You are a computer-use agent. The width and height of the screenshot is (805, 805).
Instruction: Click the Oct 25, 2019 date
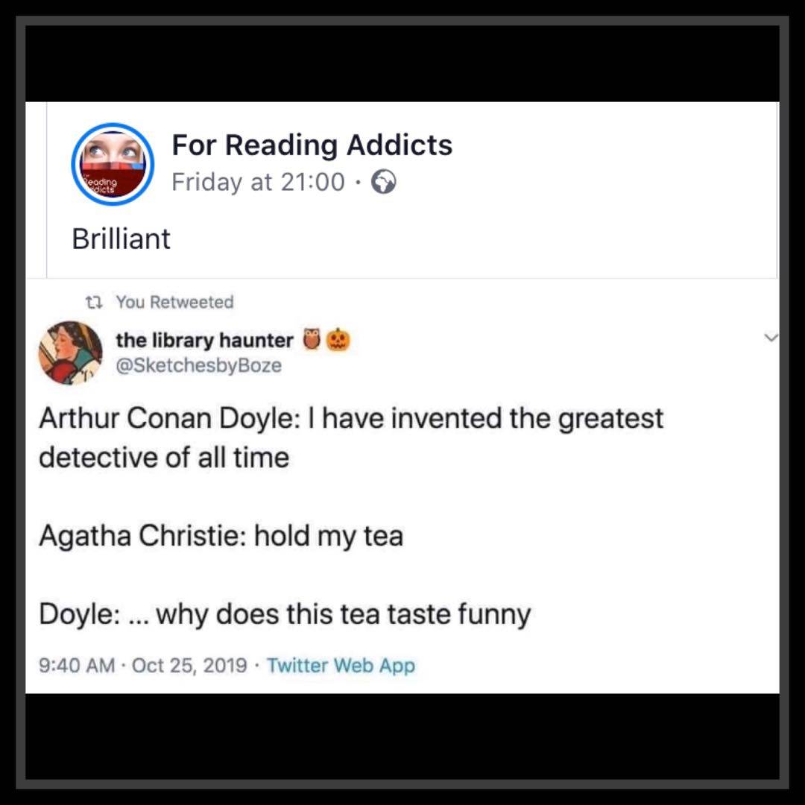pos(189,666)
